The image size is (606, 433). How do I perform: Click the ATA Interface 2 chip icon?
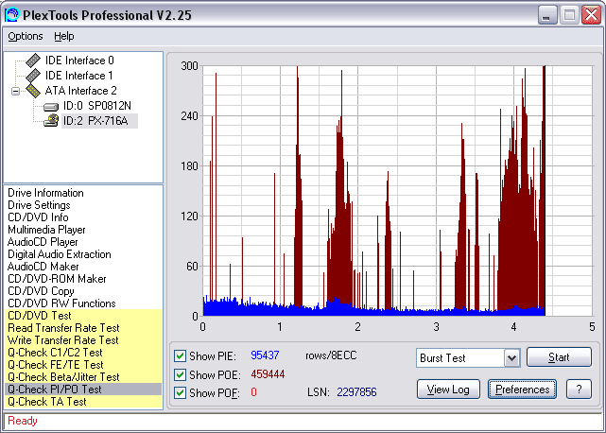(x=33, y=91)
